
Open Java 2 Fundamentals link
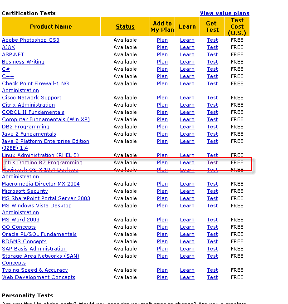[29, 134]
